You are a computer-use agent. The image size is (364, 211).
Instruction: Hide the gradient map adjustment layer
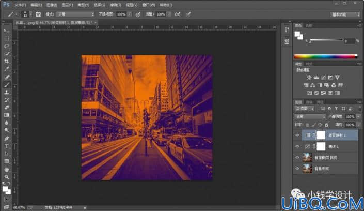297,135
